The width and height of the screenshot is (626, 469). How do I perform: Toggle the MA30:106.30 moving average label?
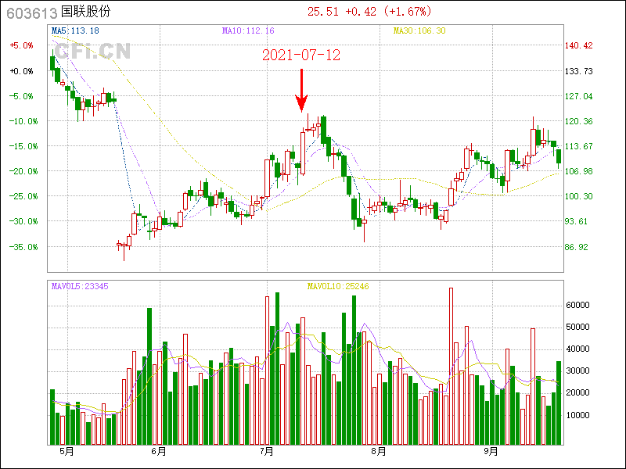tap(419, 30)
